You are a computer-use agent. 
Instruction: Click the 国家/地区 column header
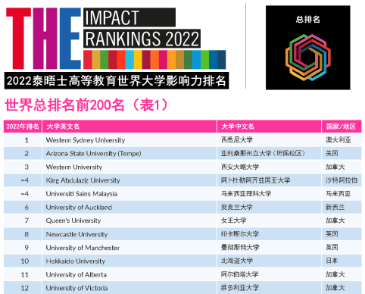click(342, 127)
